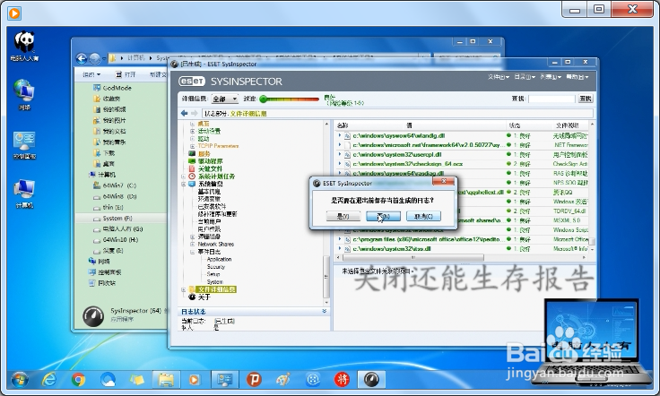Sort by the 名称 column header
This screenshot has width=660, height=396.
tap(343, 125)
